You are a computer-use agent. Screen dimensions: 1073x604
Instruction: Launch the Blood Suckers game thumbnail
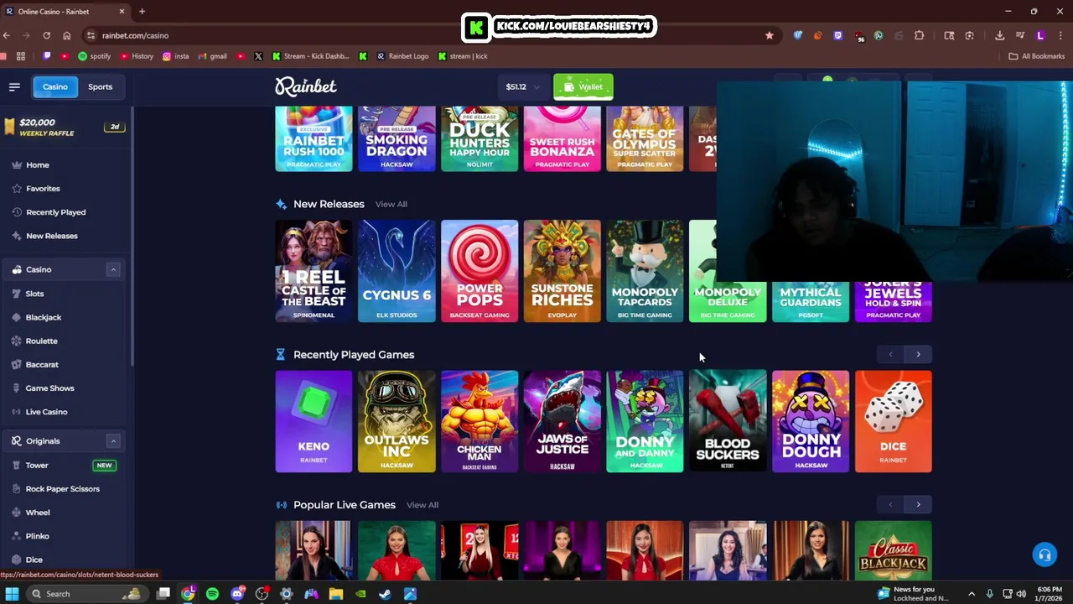728,421
